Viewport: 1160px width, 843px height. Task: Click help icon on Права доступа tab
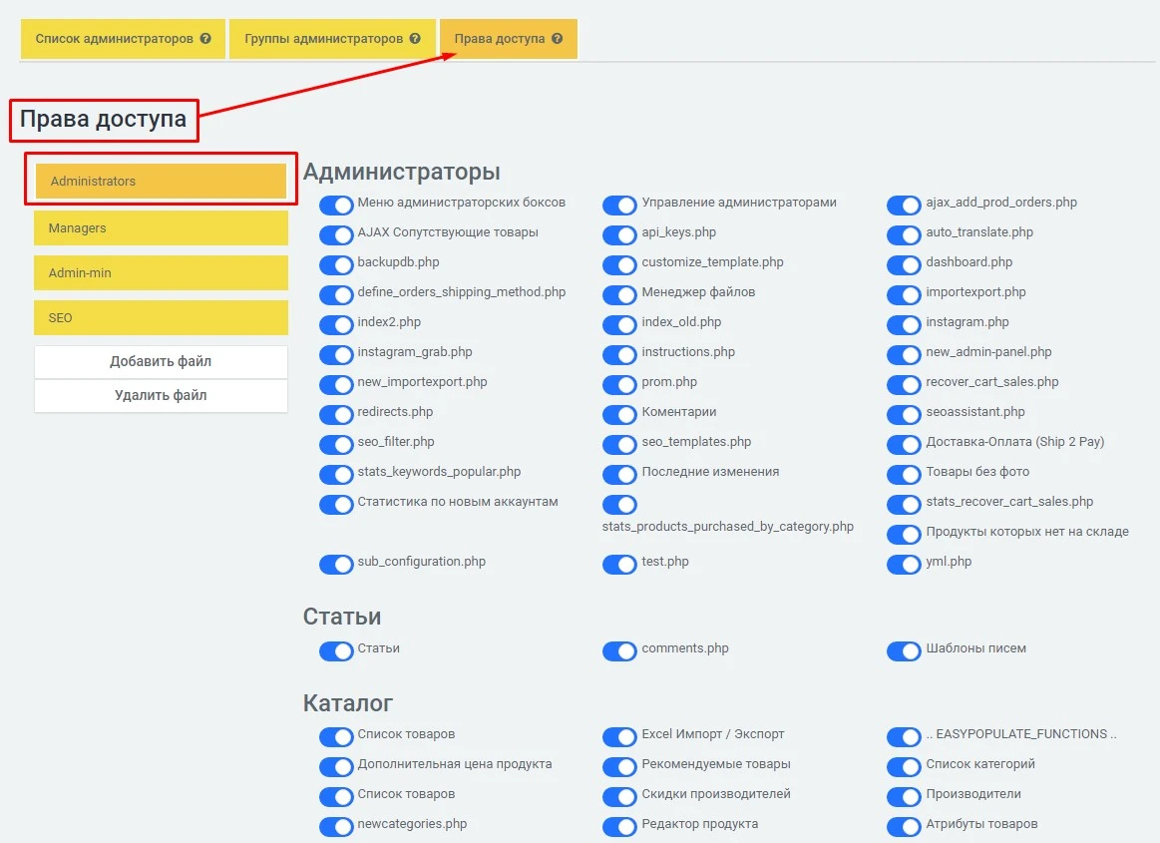[x=558, y=39]
